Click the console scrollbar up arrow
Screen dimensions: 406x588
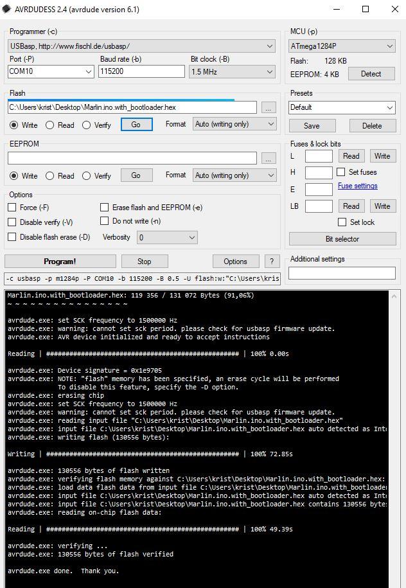pos(394,296)
